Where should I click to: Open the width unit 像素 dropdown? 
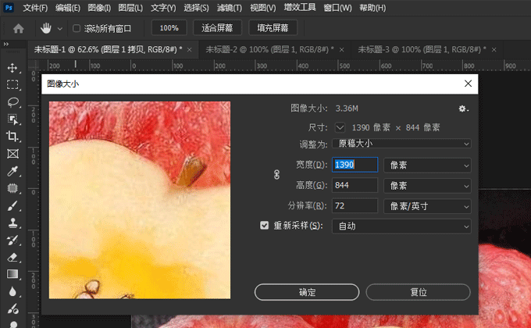coord(429,165)
